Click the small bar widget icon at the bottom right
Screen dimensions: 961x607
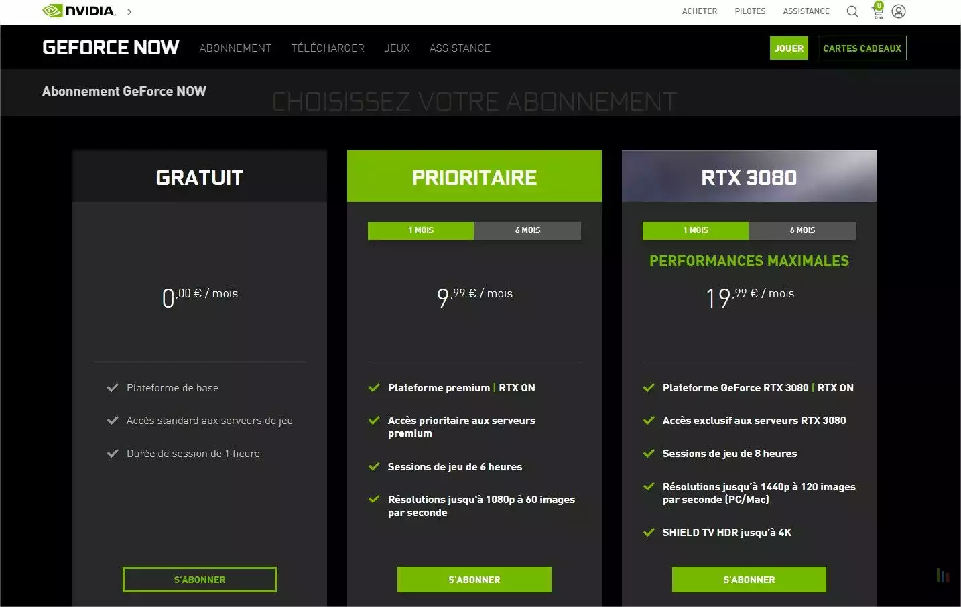[x=942, y=576]
